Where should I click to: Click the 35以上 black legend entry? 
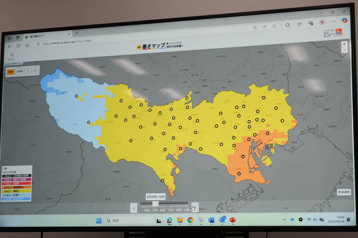[x=16, y=176]
